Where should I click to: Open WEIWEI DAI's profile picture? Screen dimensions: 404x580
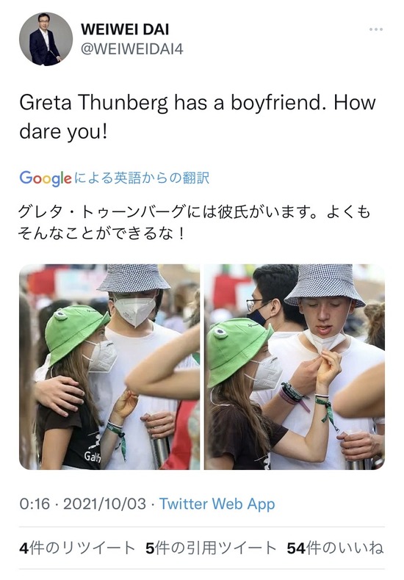46,39
